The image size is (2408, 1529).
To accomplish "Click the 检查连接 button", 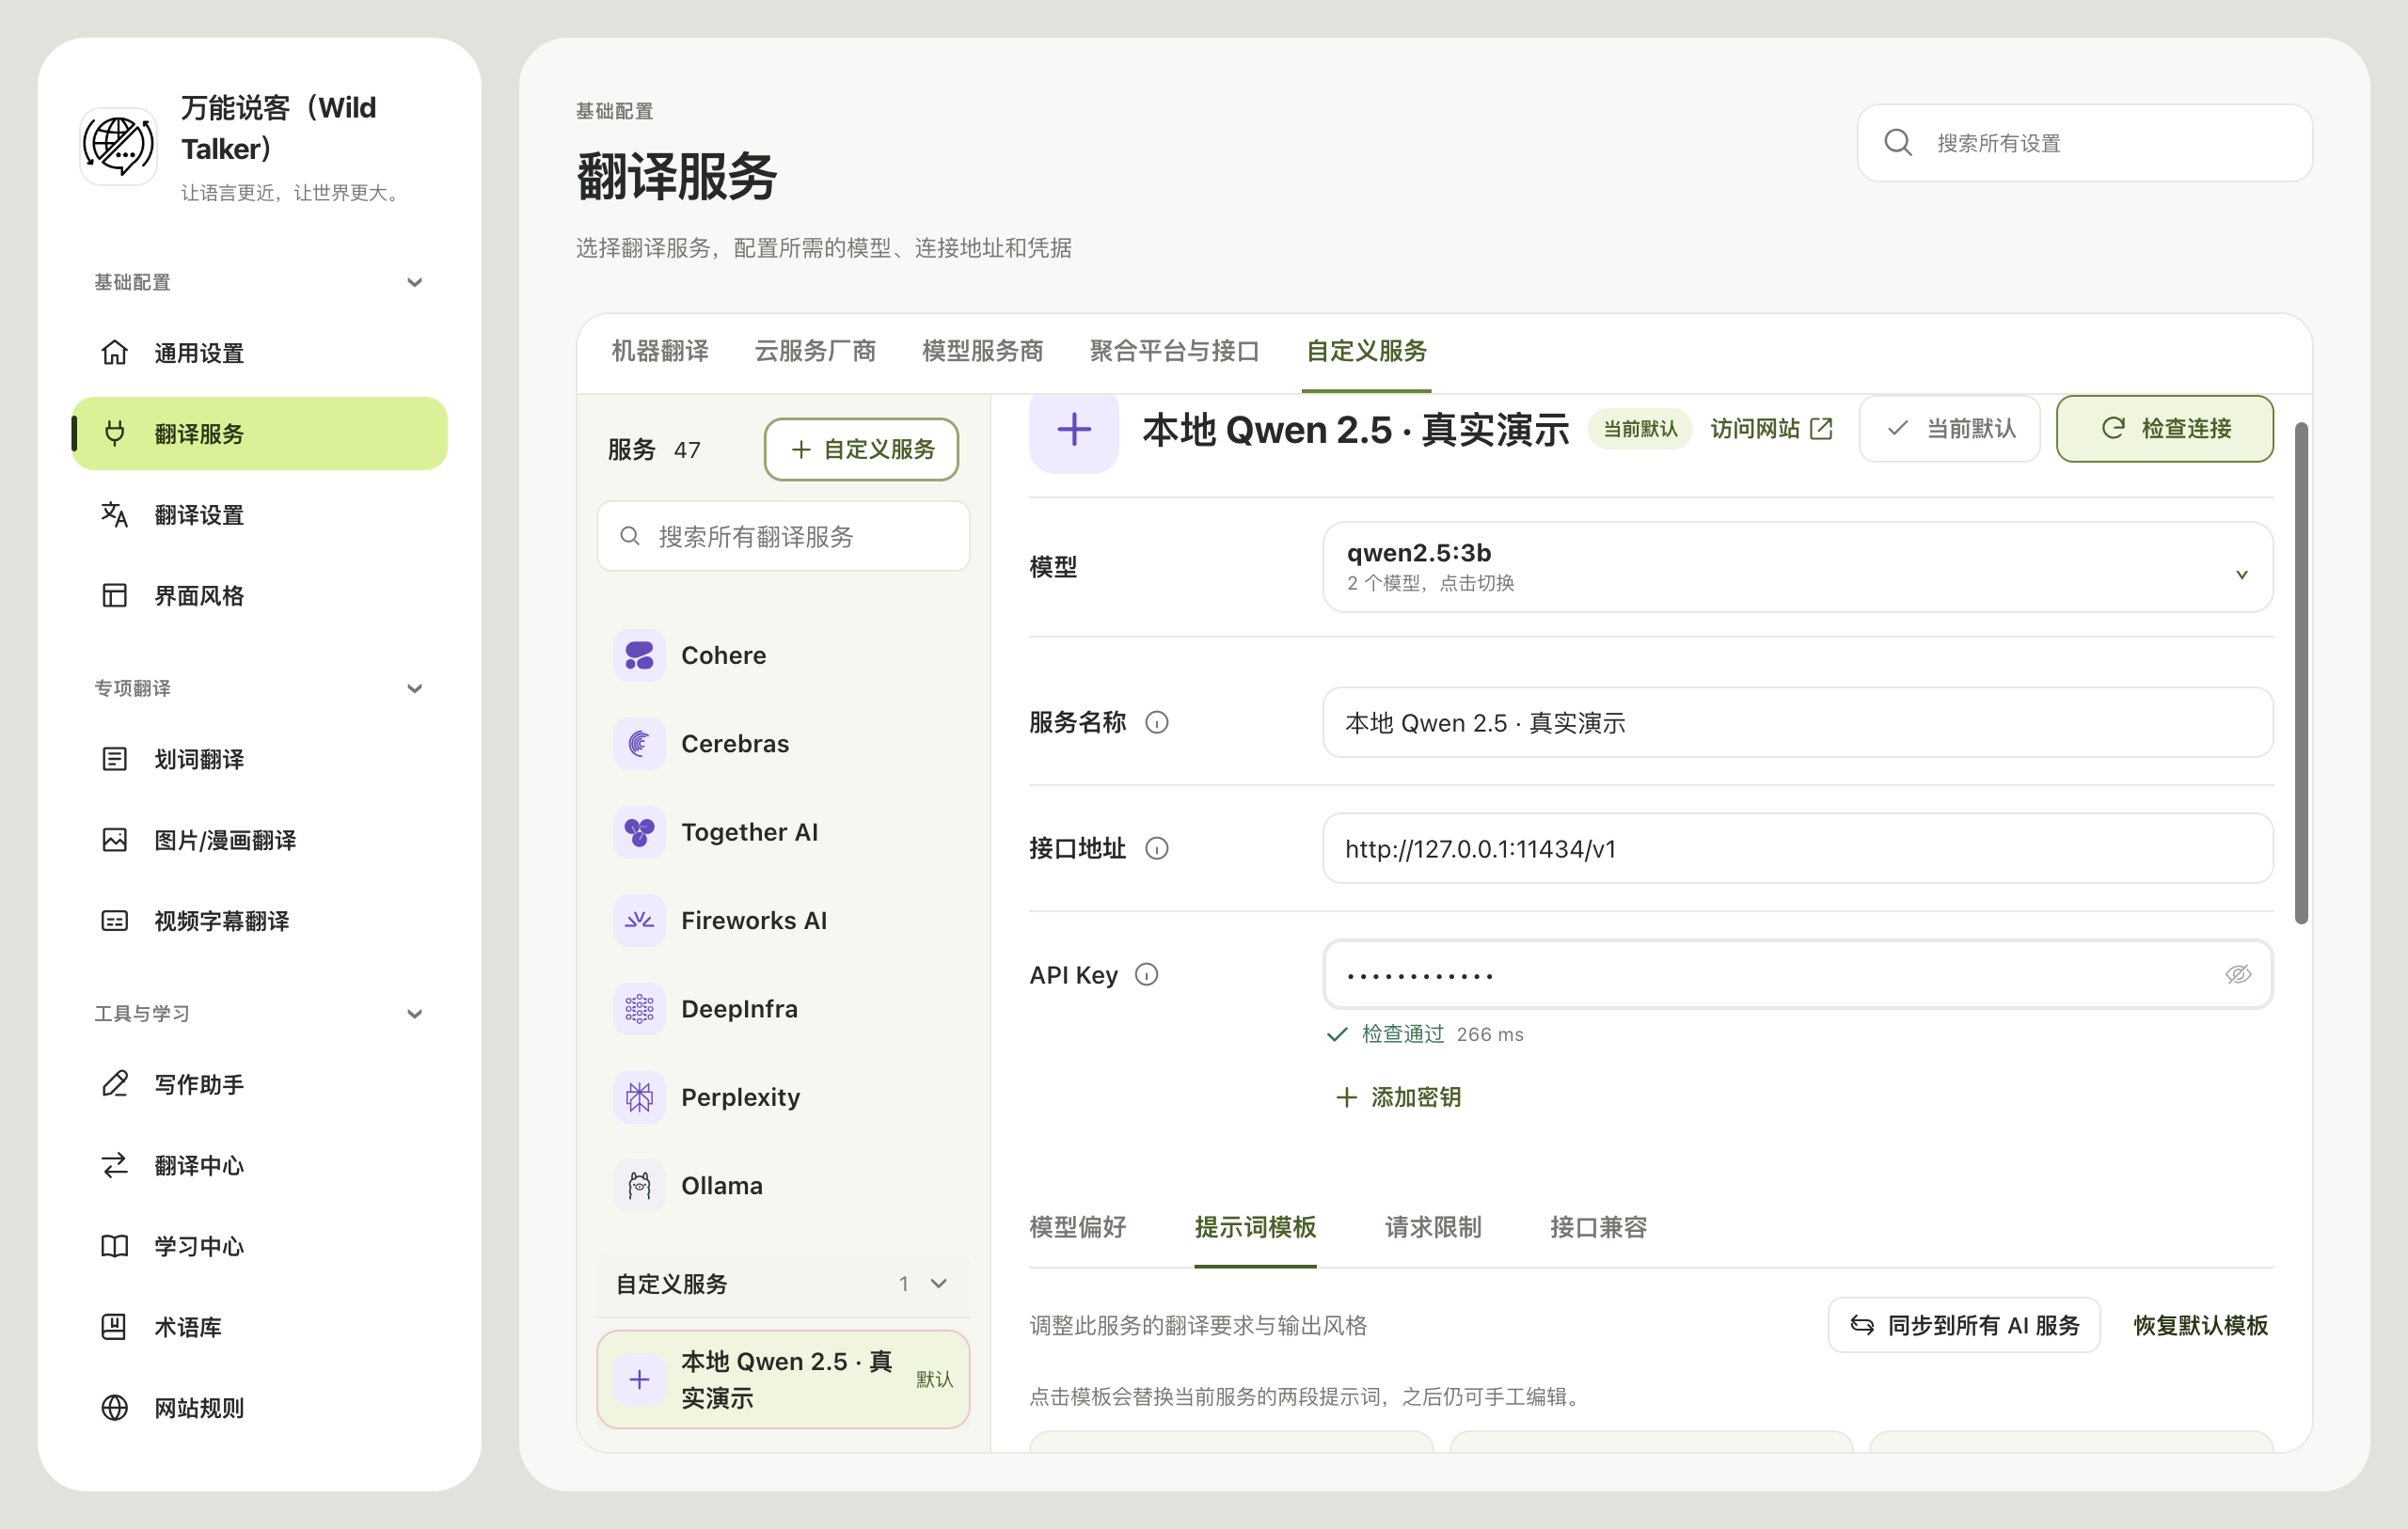I will click(2165, 429).
